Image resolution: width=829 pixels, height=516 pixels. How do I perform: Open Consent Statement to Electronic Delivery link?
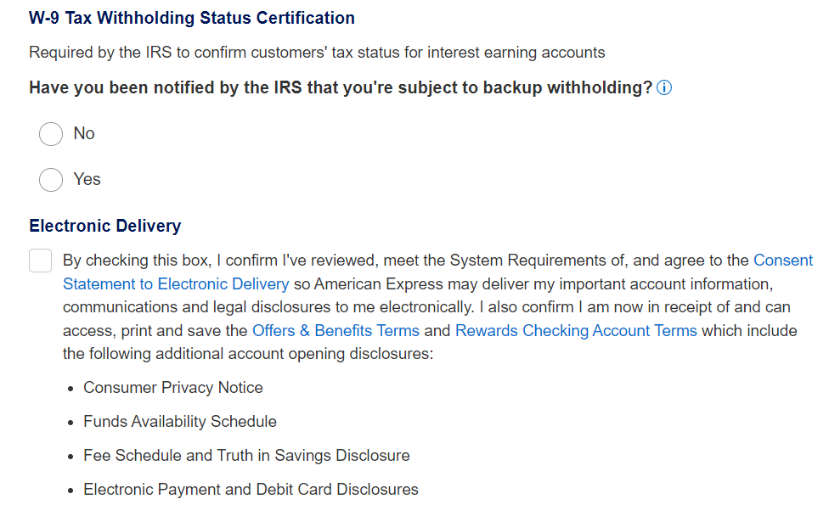[x=176, y=283]
